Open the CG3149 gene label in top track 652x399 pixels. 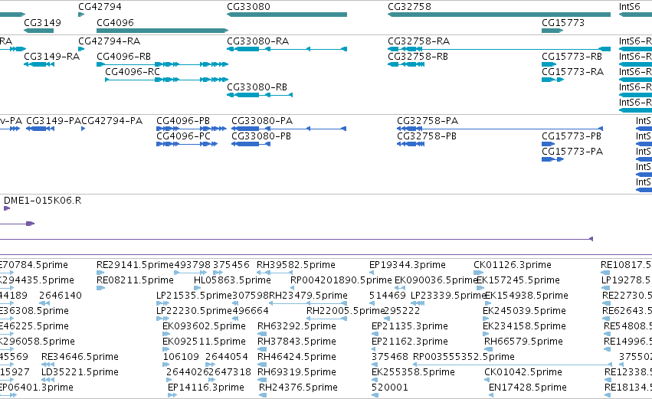pos(42,22)
